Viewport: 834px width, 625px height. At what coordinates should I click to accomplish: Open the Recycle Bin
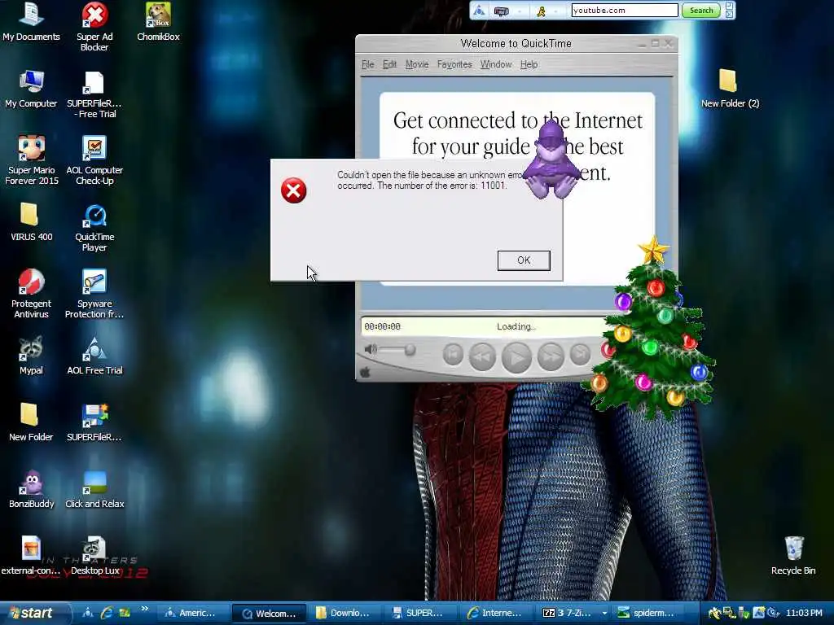[793, 556]
